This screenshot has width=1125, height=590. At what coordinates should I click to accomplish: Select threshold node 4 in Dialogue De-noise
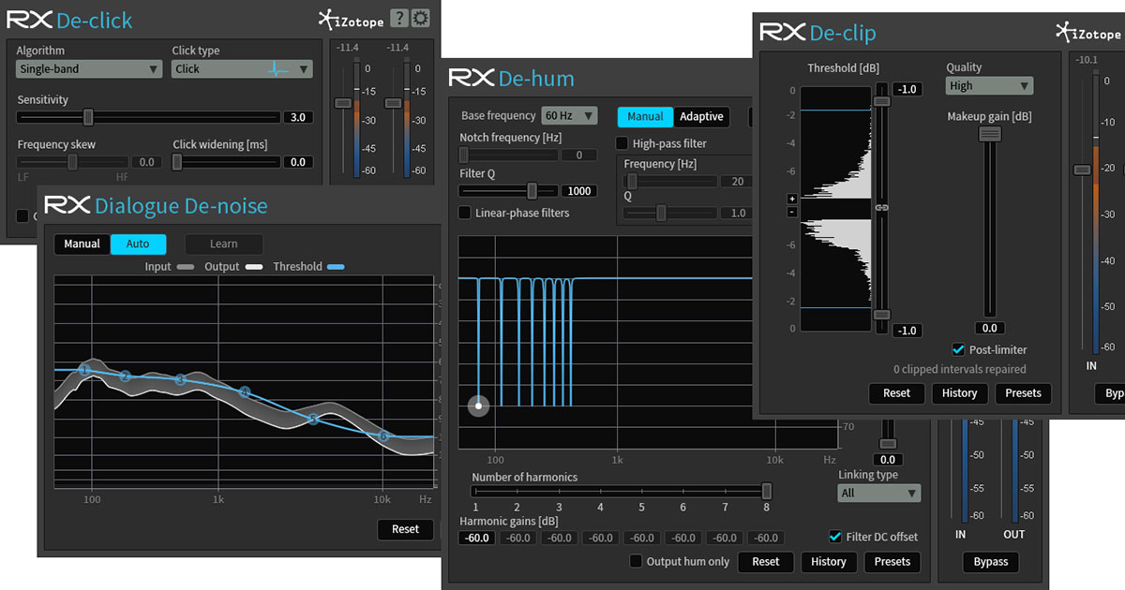point(245,392)
